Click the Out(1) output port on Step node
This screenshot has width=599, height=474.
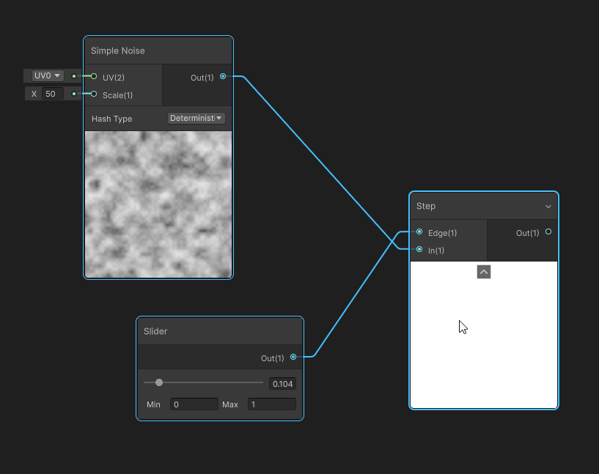click(548, 232)
